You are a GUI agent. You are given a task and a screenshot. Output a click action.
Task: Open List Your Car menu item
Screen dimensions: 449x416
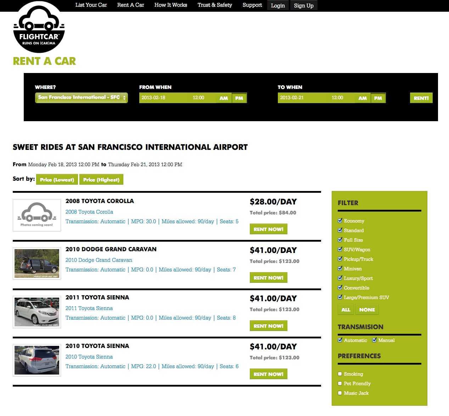click(91, 5)
